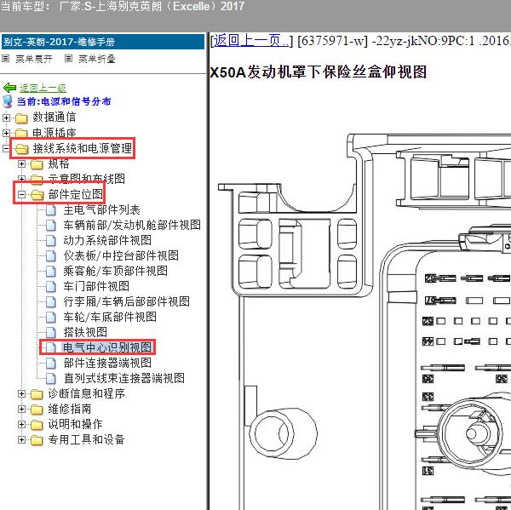Image resolution: width=511 pixels, height=510 pixels.
Task: Click the page icon for 部件连接器端视图
Action: click(51, 363)
